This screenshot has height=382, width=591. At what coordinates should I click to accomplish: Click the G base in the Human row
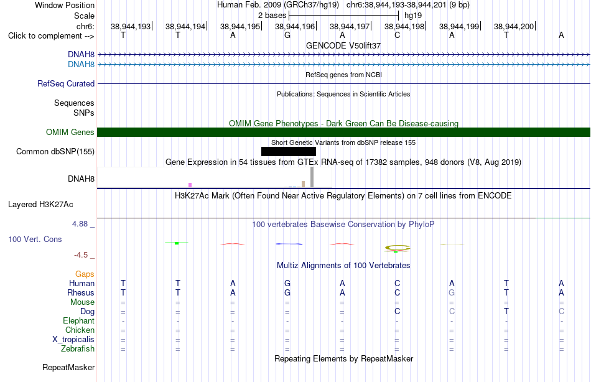point(287,283)
